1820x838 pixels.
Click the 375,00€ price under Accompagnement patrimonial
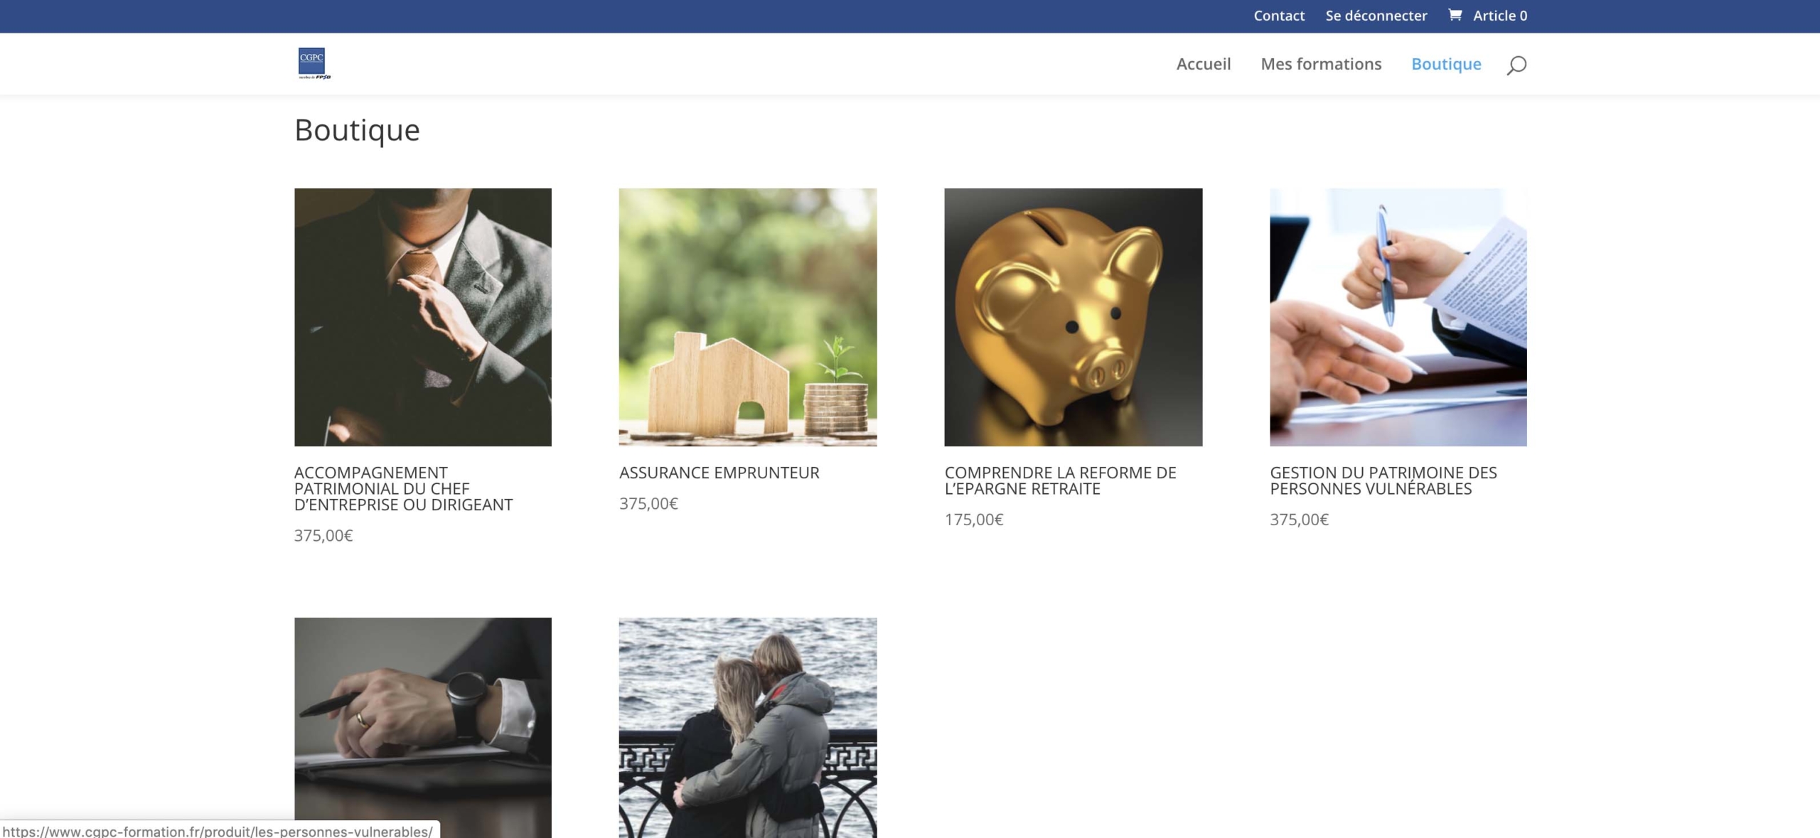[x=323, y=535]
